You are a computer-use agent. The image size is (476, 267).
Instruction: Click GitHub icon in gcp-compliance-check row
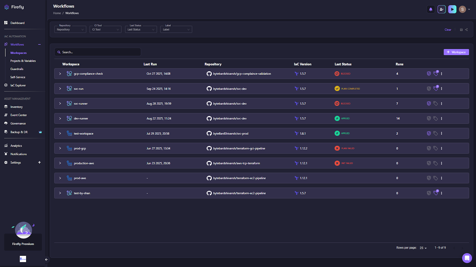pos(209,74)
